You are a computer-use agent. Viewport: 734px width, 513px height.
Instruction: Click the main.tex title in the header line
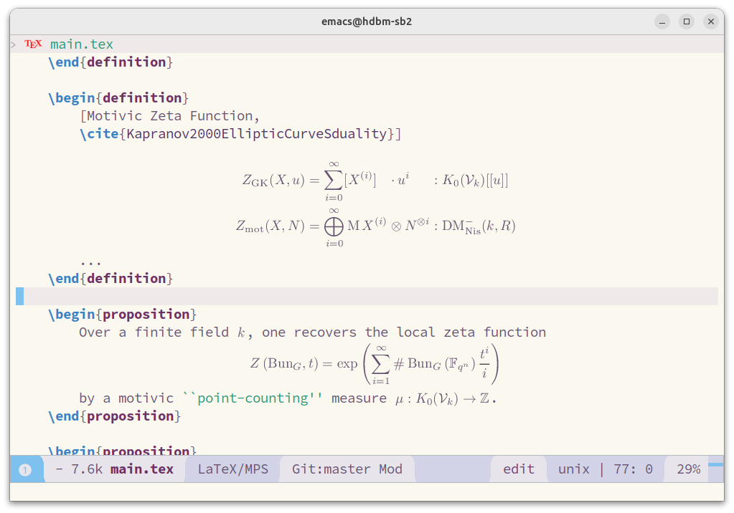(x=81, y=44)
